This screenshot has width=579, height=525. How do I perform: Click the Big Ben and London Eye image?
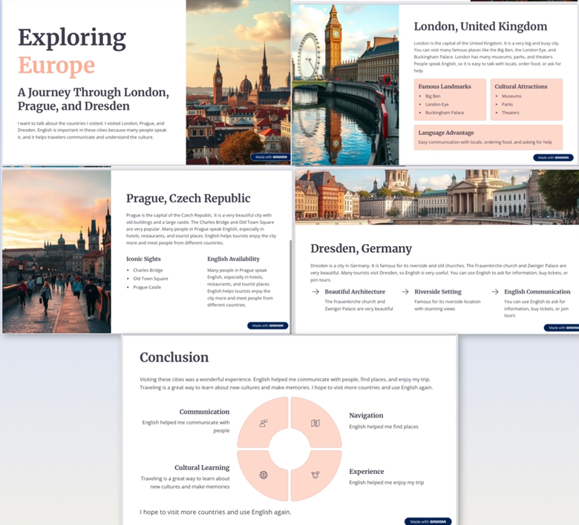pos(345,85)
